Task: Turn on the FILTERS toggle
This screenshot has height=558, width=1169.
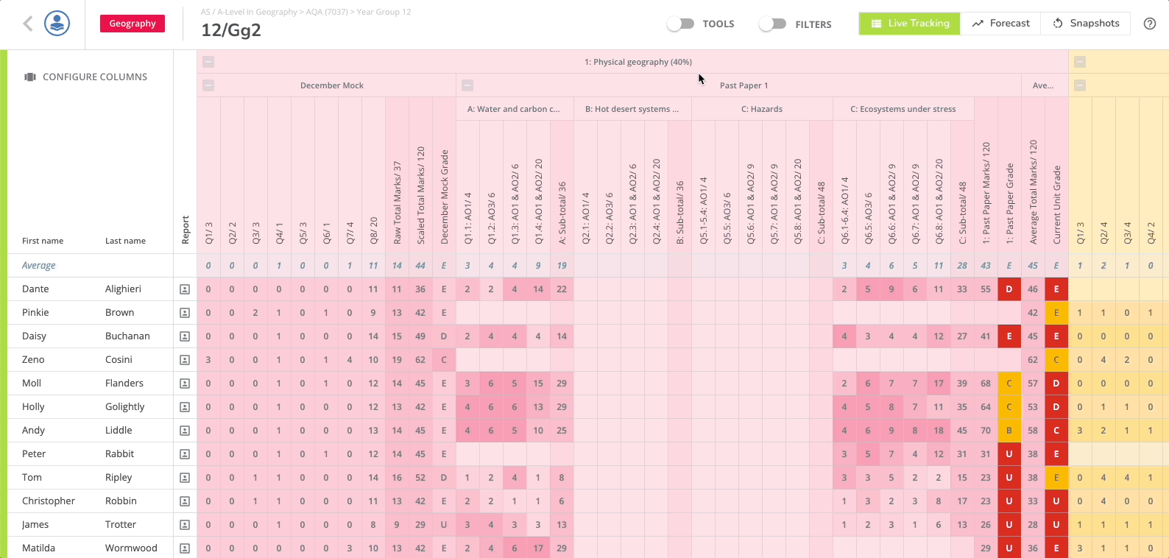Action: click(x=772, y=24)
